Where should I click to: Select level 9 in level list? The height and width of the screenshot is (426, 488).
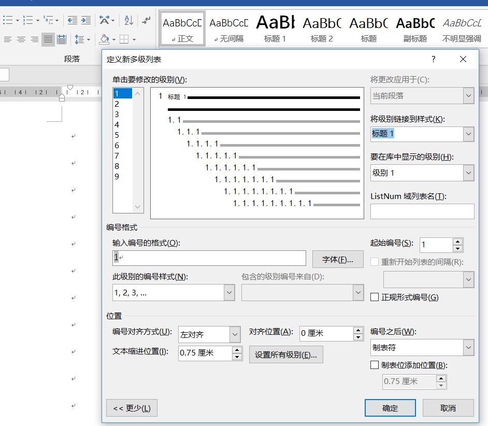(123, 177)
